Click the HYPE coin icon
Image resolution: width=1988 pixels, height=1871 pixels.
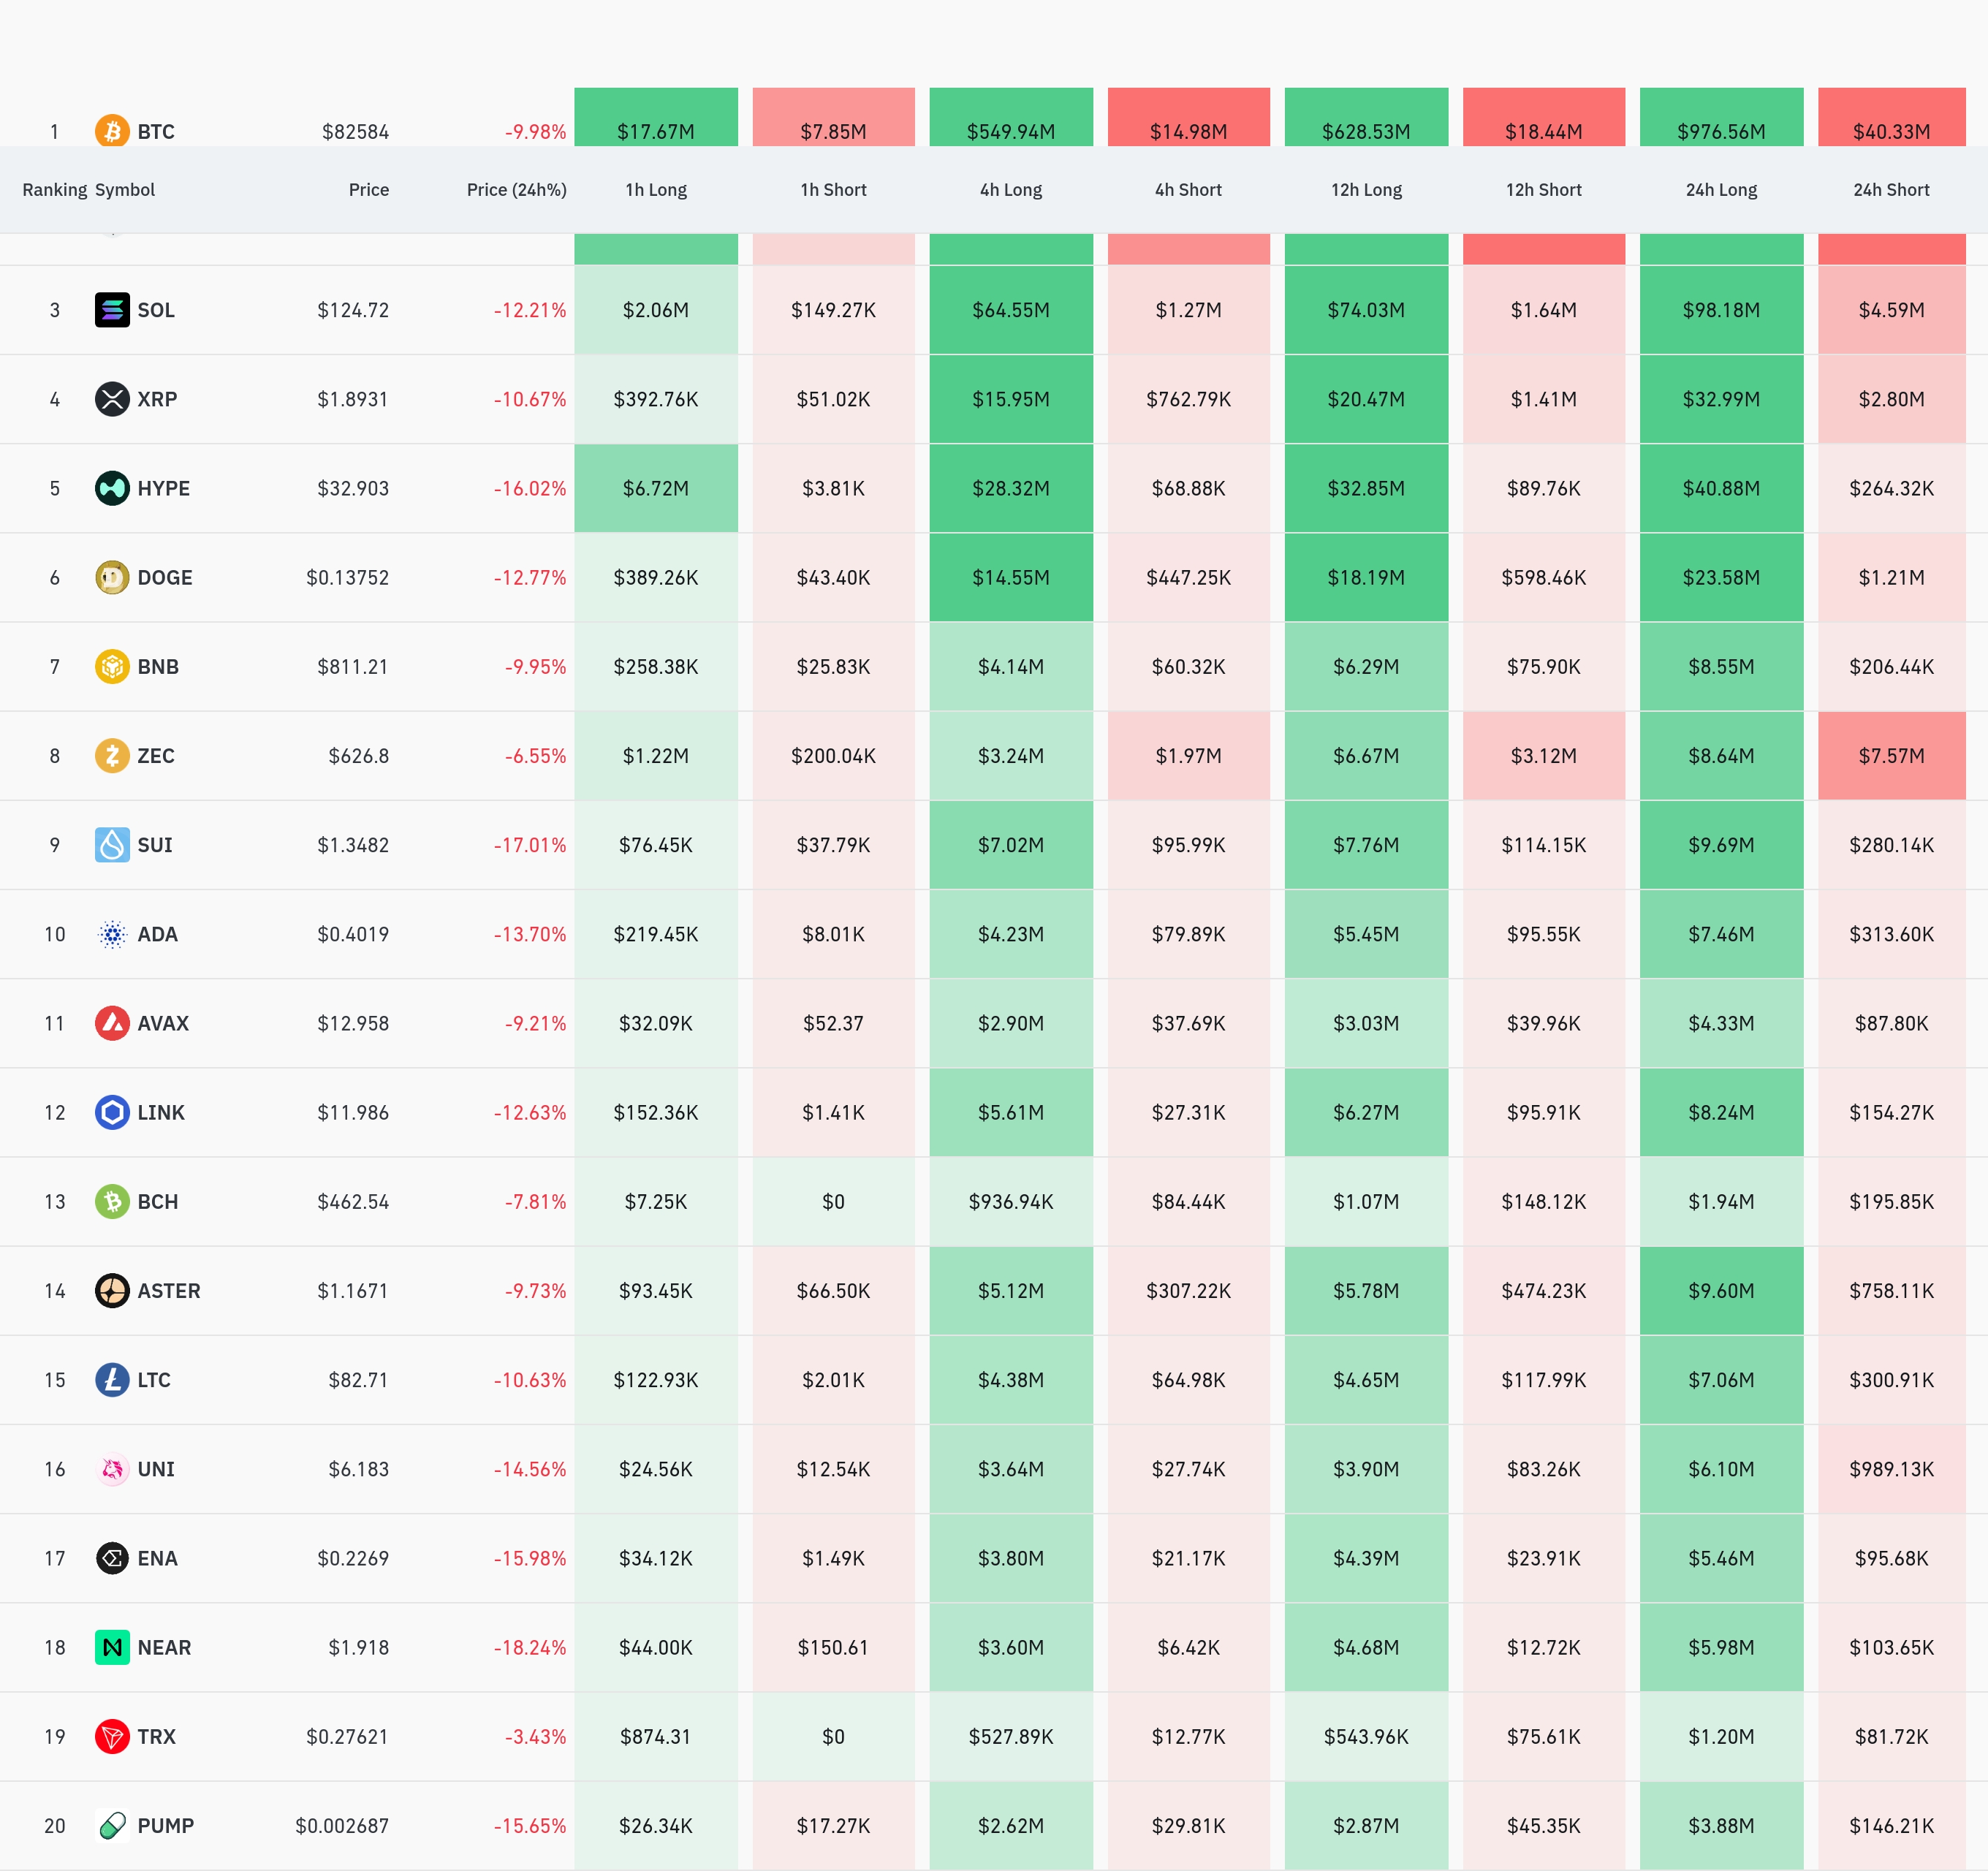point(112,488)
